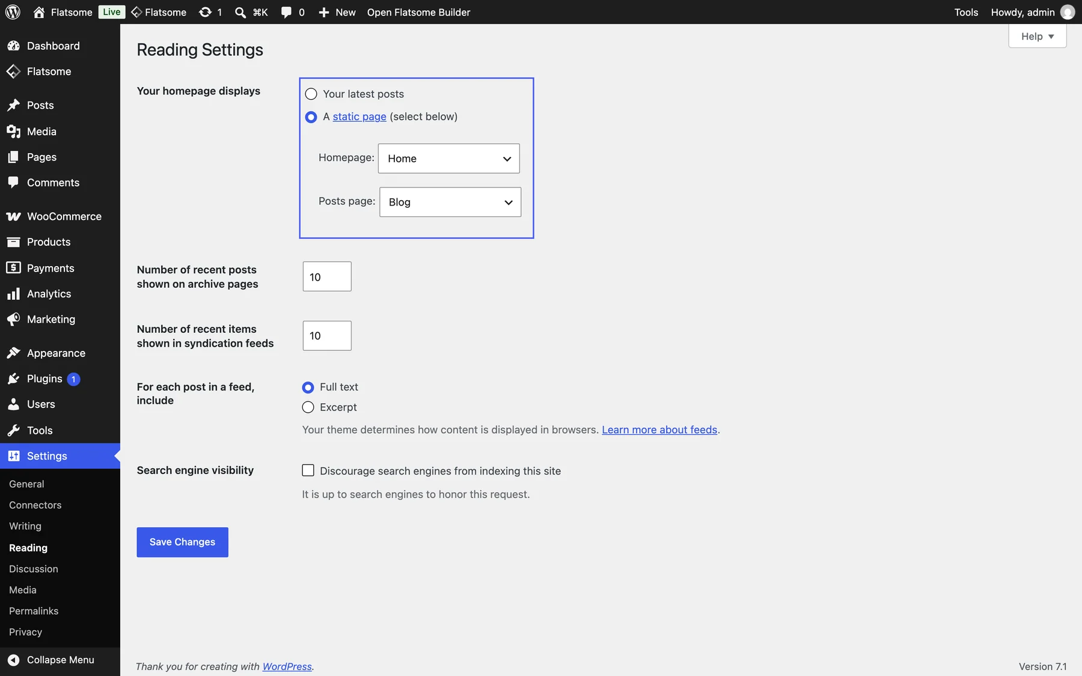1082x676 pixels.
Task: Open Appearance brush icon
Action: tap(13, 353)
